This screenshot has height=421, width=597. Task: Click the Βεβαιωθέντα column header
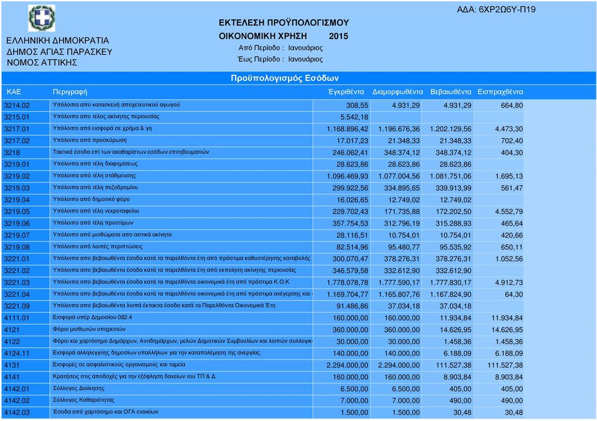(x=451, y=92)
